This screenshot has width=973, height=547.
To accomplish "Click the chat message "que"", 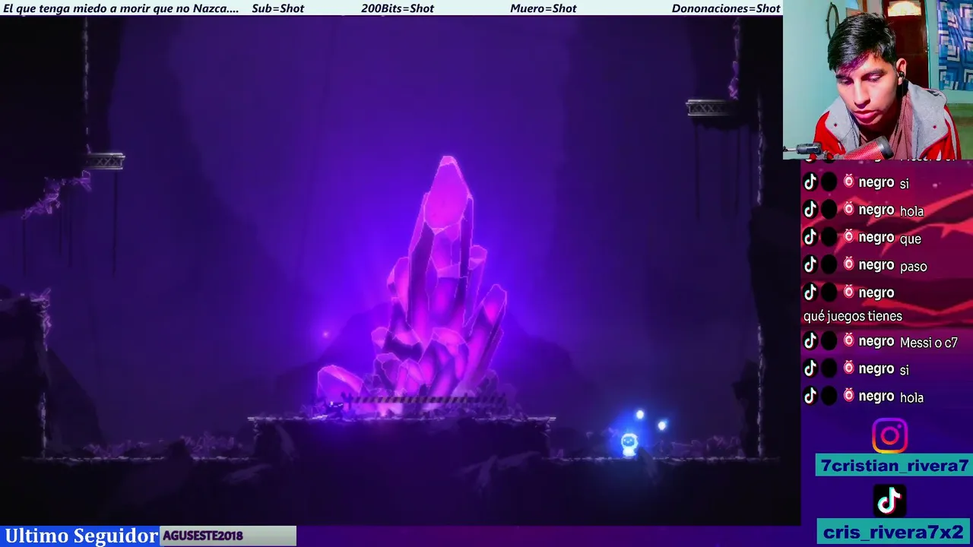I will tap(911, 239).
